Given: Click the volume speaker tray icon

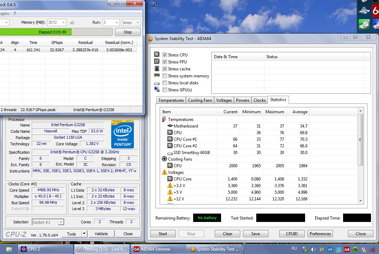Looking at the screenshot, I should coord(313,249).
